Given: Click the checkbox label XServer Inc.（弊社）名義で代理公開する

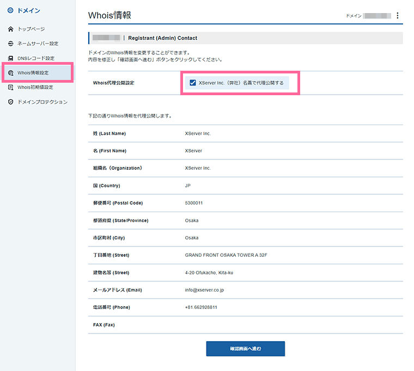Looking at the screenshot, I should (x=241, y=83).
